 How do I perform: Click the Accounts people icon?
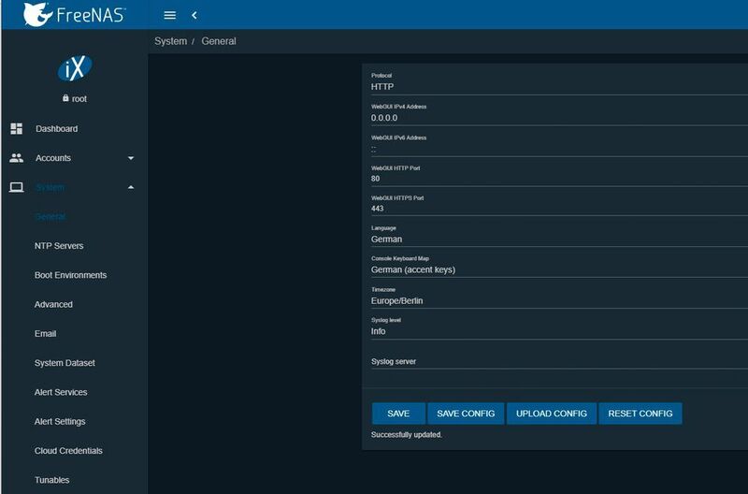click(16, 158)
